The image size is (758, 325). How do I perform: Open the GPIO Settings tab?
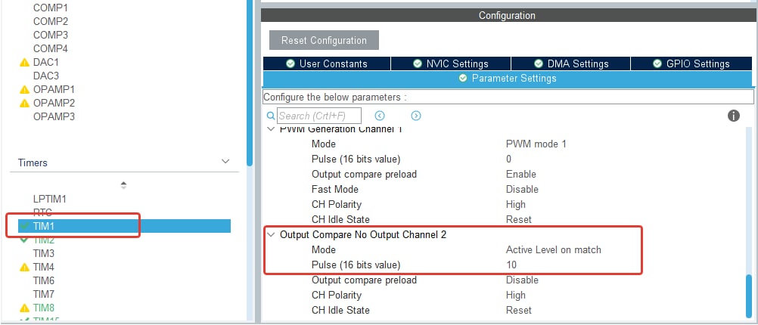click(x=691, y=63)
